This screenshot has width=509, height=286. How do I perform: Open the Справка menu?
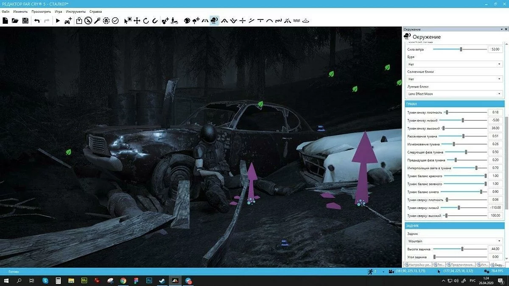tap(95, 11)
